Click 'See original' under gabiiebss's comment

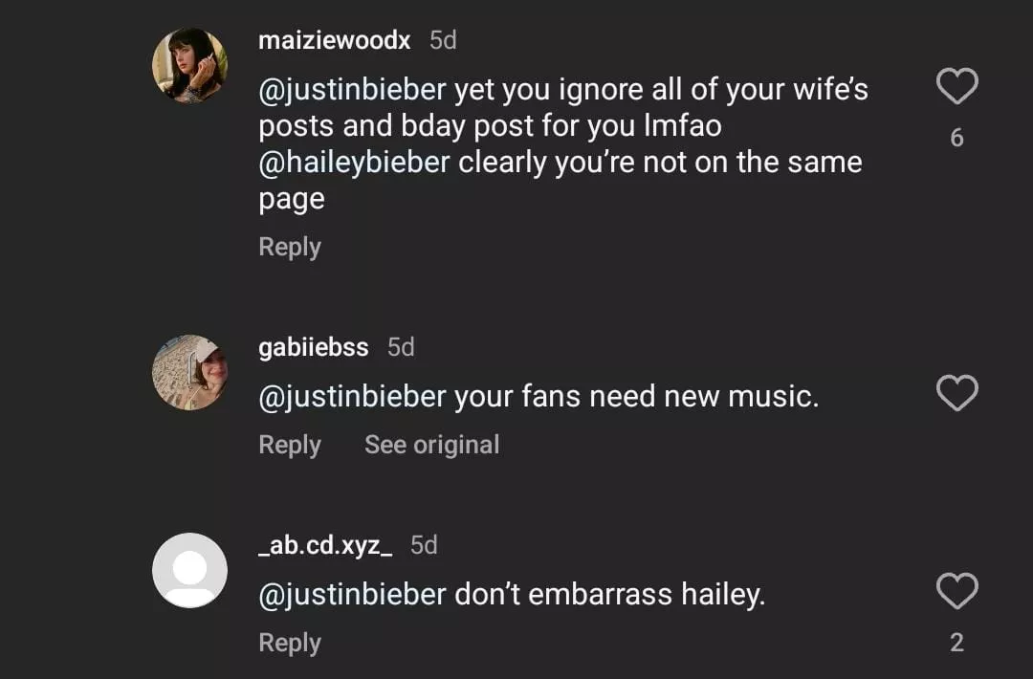[x=431, y=445]
